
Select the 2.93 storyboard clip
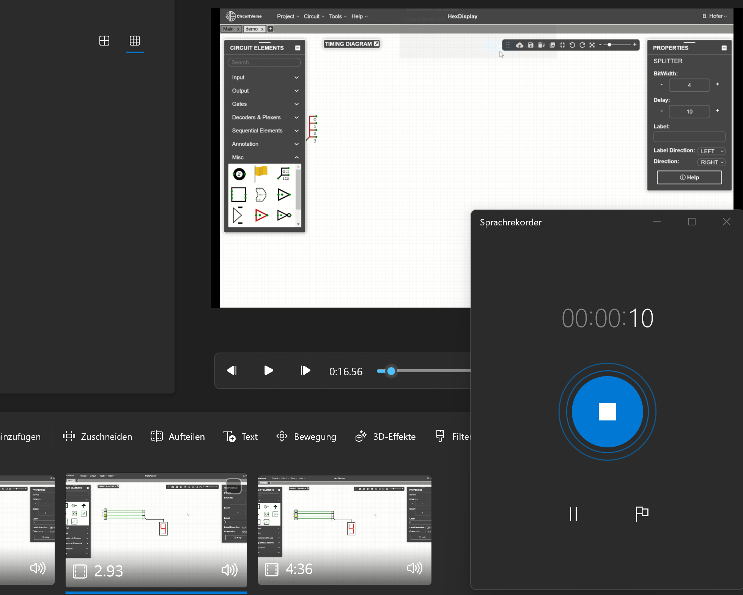coord(156,530)
